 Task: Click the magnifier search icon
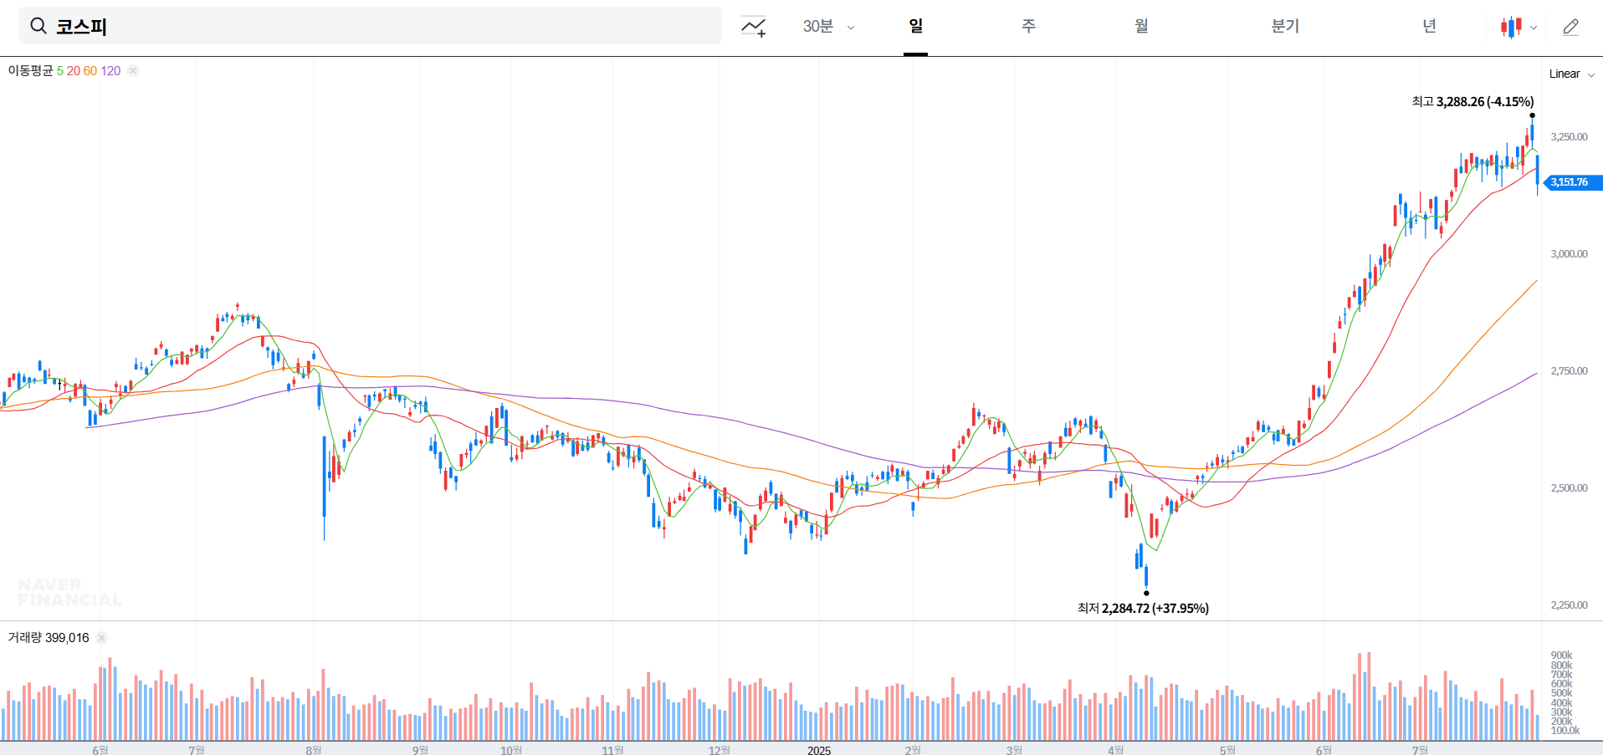[x=38, y=26]
